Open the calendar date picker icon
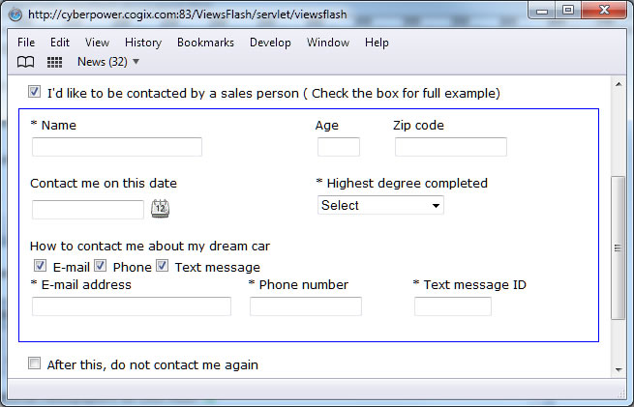 [160, 208]
